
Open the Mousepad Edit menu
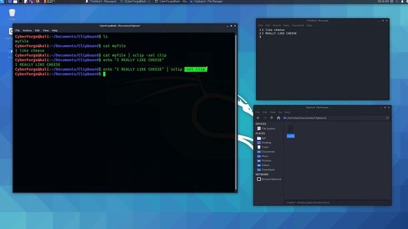click(x=268, y=25)
